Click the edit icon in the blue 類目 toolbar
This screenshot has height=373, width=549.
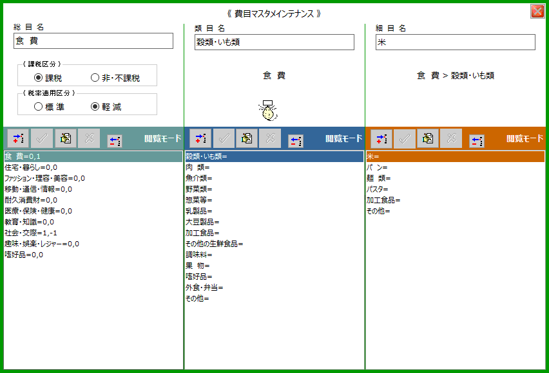[247, 138]
